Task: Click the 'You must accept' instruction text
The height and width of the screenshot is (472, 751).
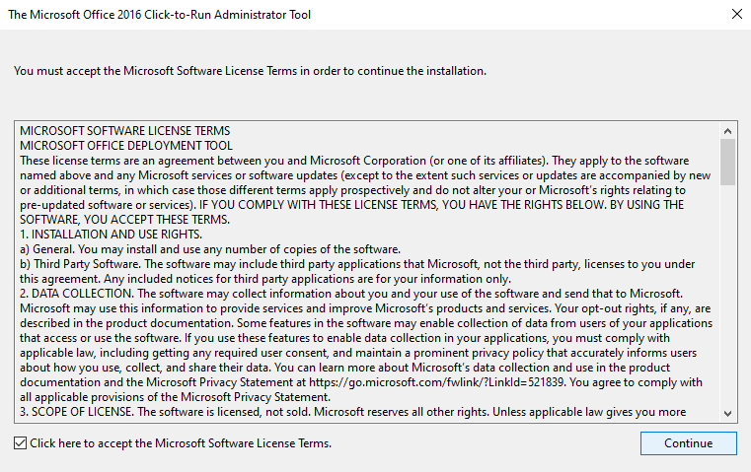Action: (x=250, y=71)
